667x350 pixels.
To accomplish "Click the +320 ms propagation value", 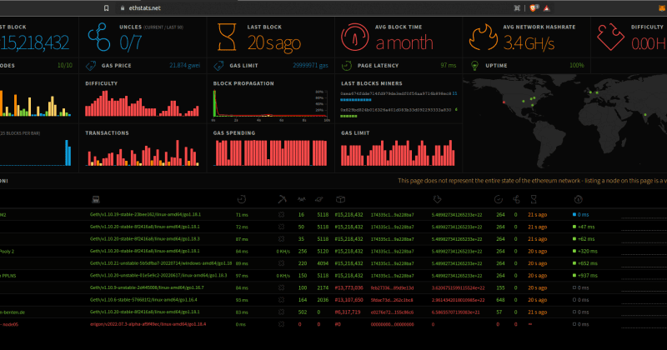I will click(588, 252).
